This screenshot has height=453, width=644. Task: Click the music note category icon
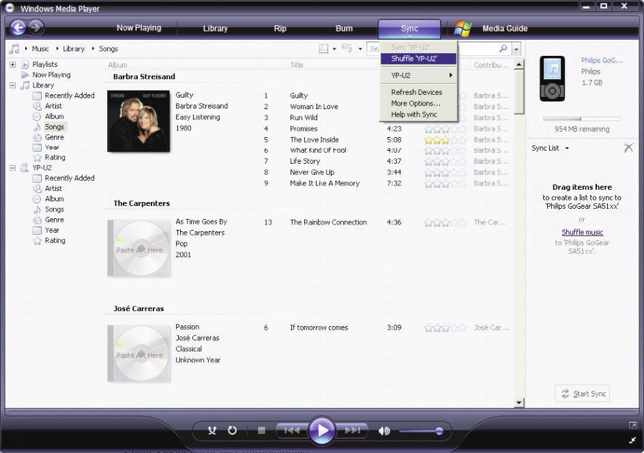14,49
